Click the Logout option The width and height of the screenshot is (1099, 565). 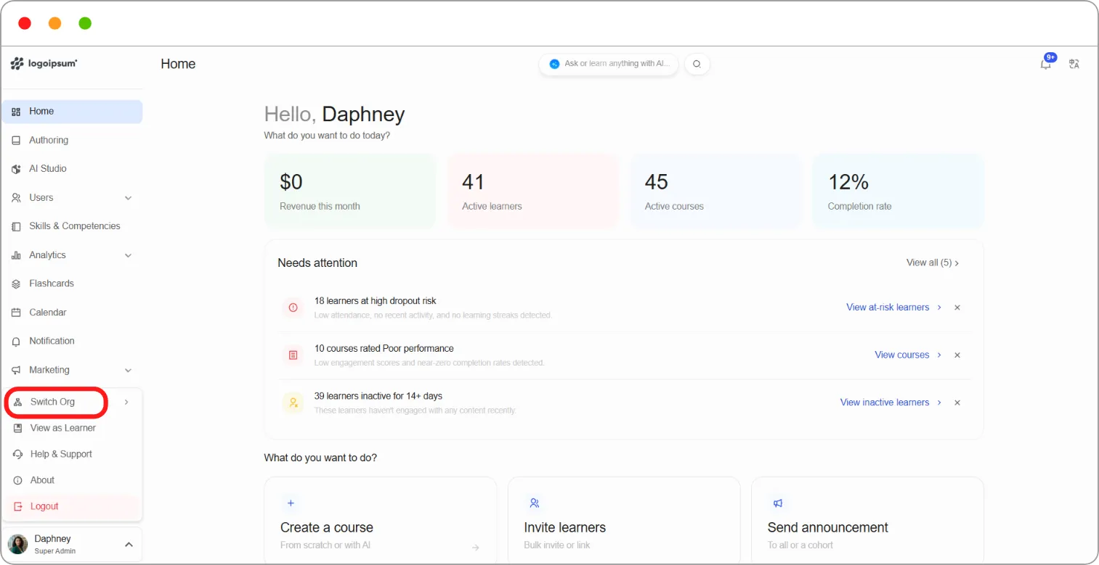[72, 506]
